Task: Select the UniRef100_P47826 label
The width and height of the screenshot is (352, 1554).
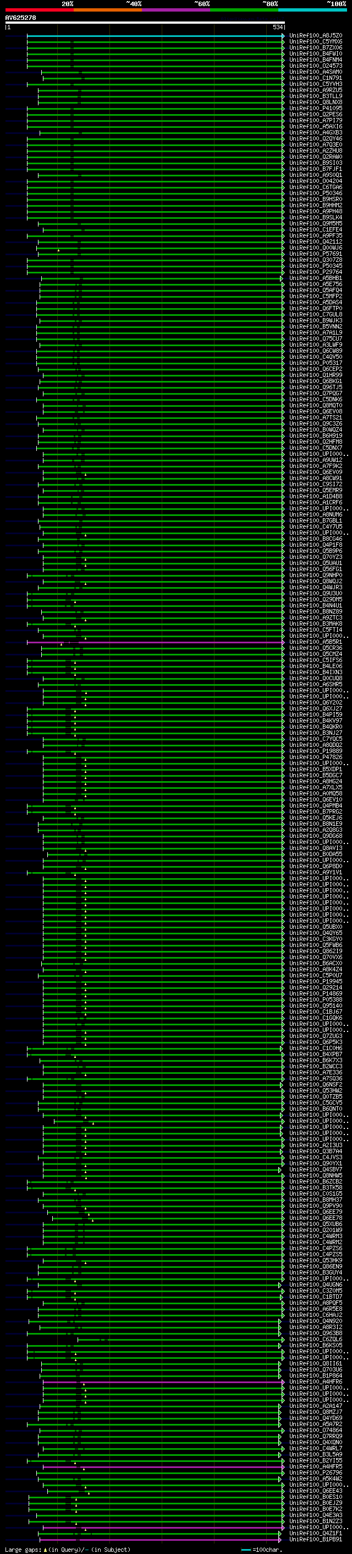Action: [x=316, y=757]
